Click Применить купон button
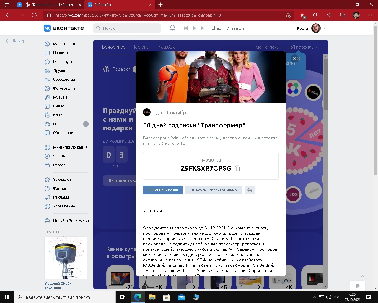 (163, 190)
